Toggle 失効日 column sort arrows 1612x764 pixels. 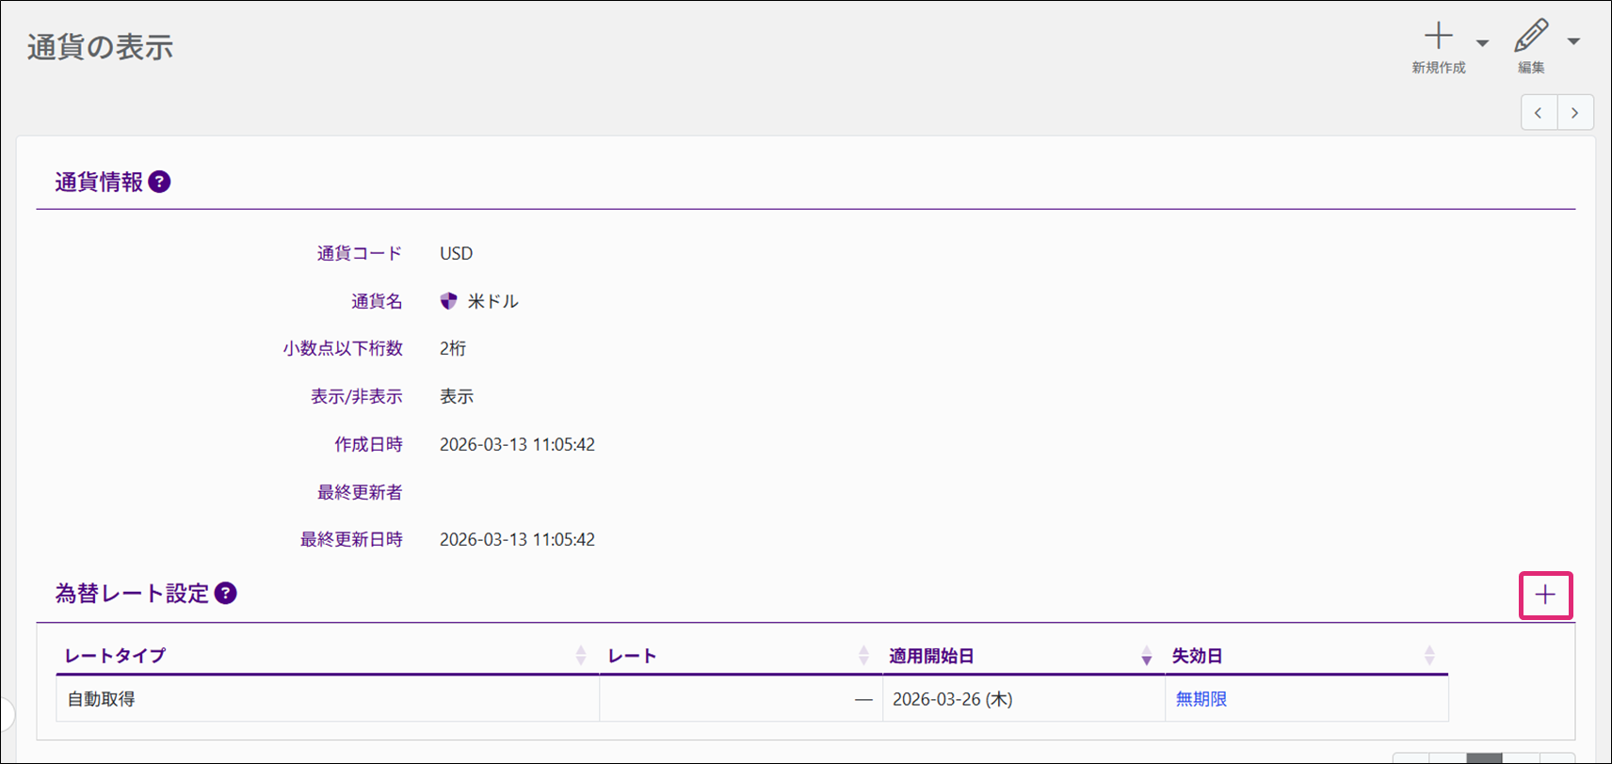1429,656
